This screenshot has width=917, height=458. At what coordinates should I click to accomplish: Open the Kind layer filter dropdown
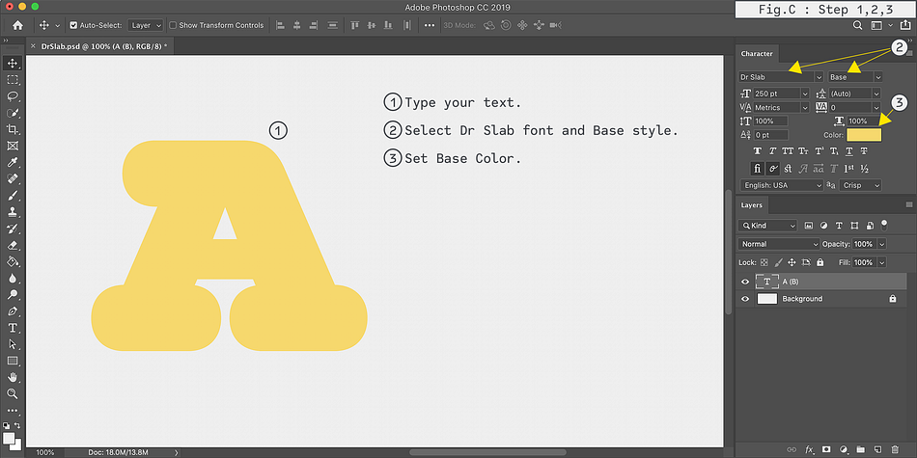click(x=768, y=226)
